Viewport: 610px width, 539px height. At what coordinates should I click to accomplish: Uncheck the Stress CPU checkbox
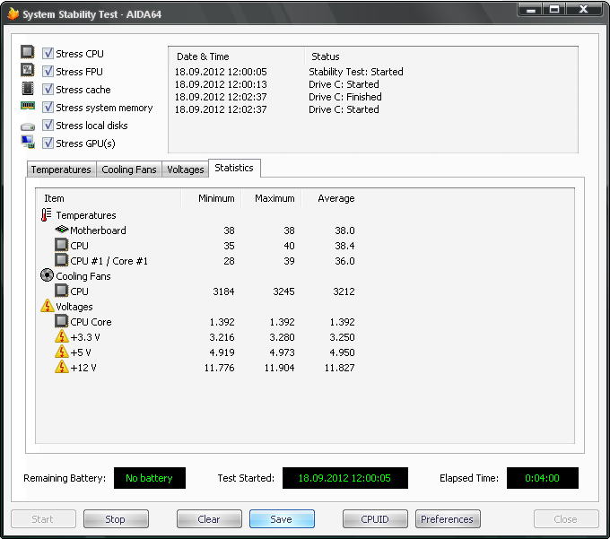pos(48,53)
